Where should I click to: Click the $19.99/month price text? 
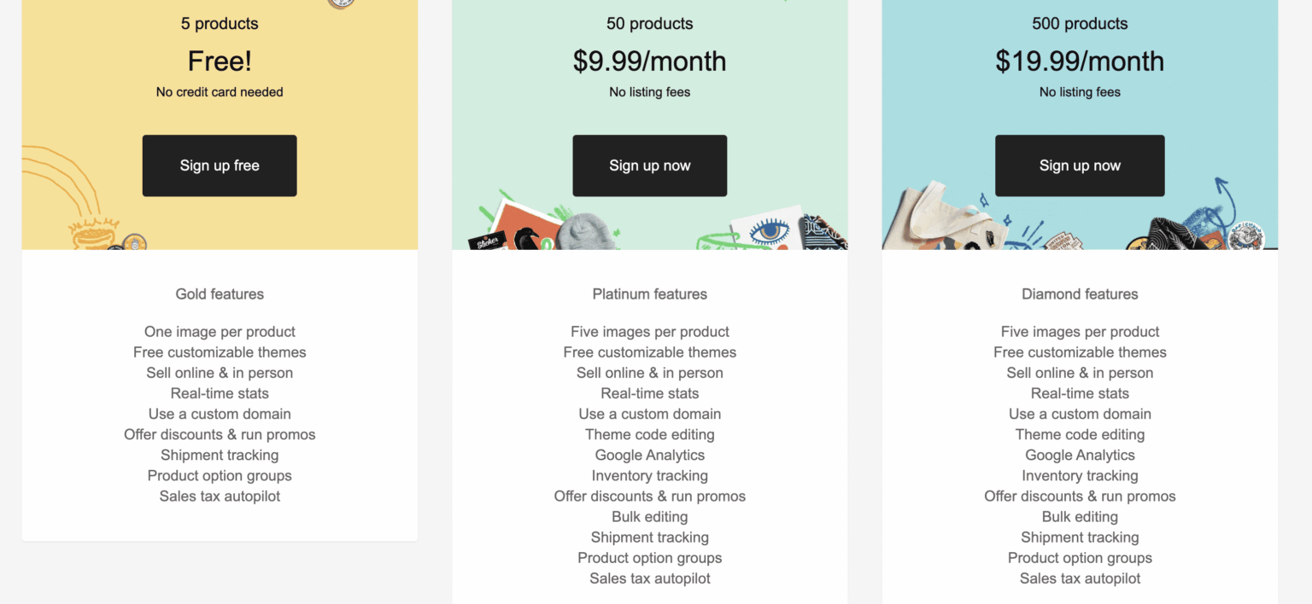[x=1079, y=61]
